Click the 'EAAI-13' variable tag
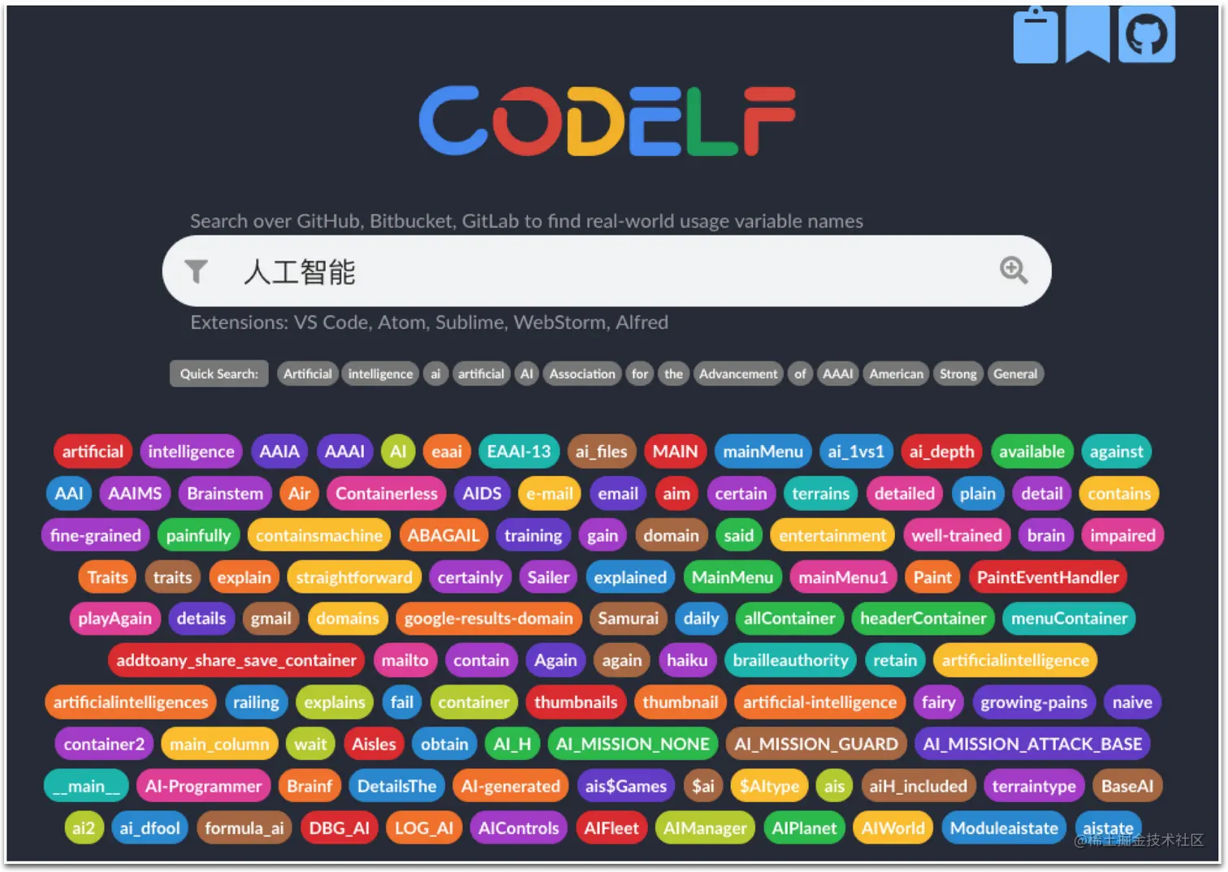Screen dimensions: 1228x872 point(519,451)
